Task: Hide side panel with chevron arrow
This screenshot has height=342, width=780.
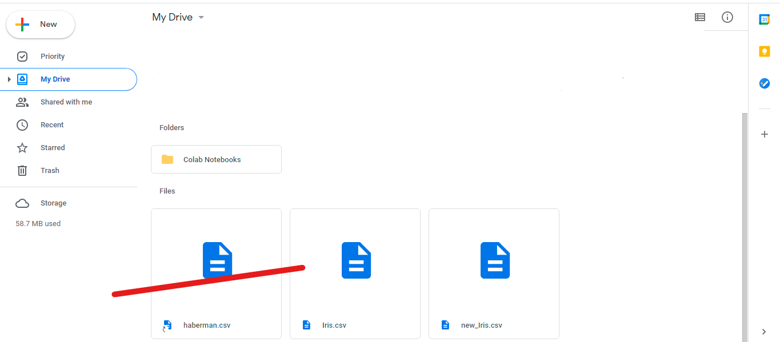Action: pos(765,332)
